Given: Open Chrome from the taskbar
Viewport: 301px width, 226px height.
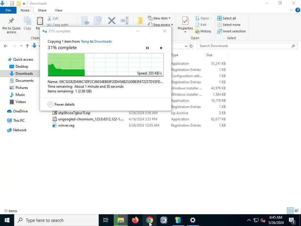Looking at the screenshot, I should [x=150, y=220].
